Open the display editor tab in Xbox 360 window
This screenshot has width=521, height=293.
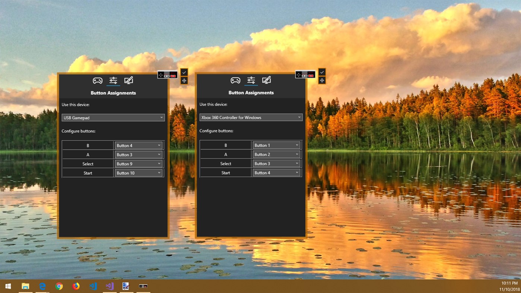point(266,80)
